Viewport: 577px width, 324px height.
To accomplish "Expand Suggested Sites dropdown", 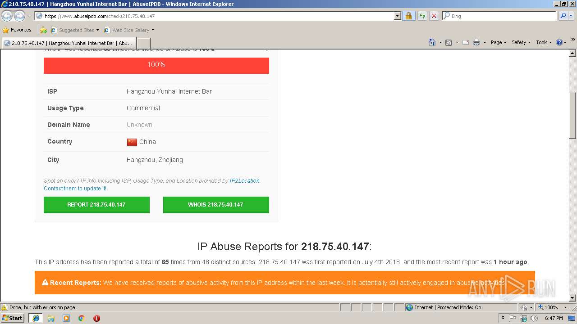I will click(97, 30).
